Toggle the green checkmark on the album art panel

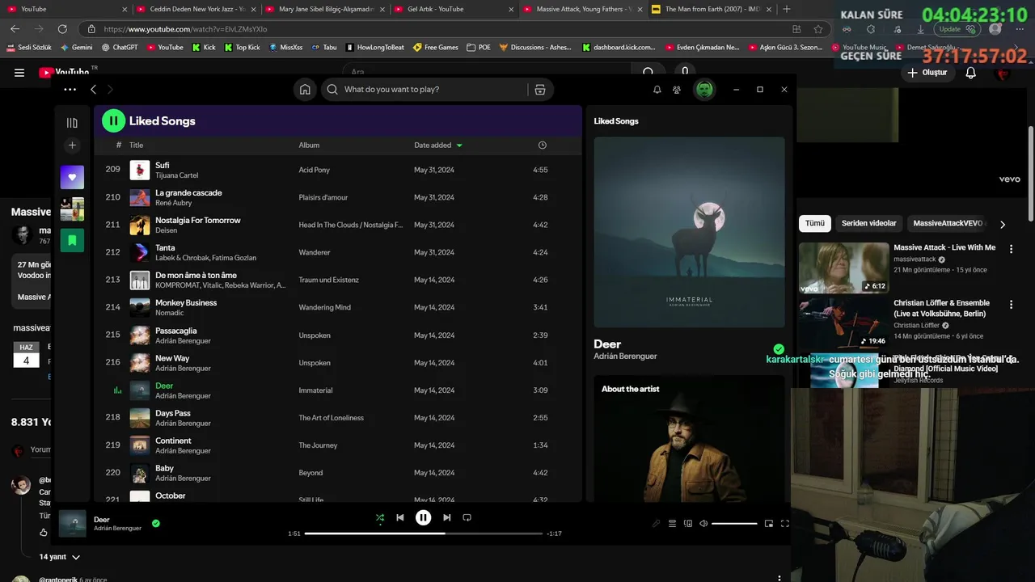[779, 350]
